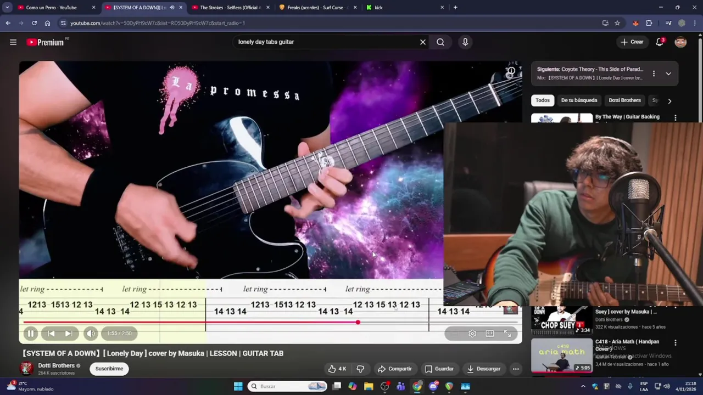703x395 pixels.
Task: Reload the page
Action: (x=34, y=23)
